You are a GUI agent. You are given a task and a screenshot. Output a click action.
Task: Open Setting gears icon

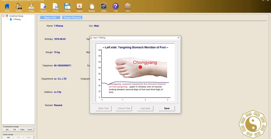(x=104, y=6)
